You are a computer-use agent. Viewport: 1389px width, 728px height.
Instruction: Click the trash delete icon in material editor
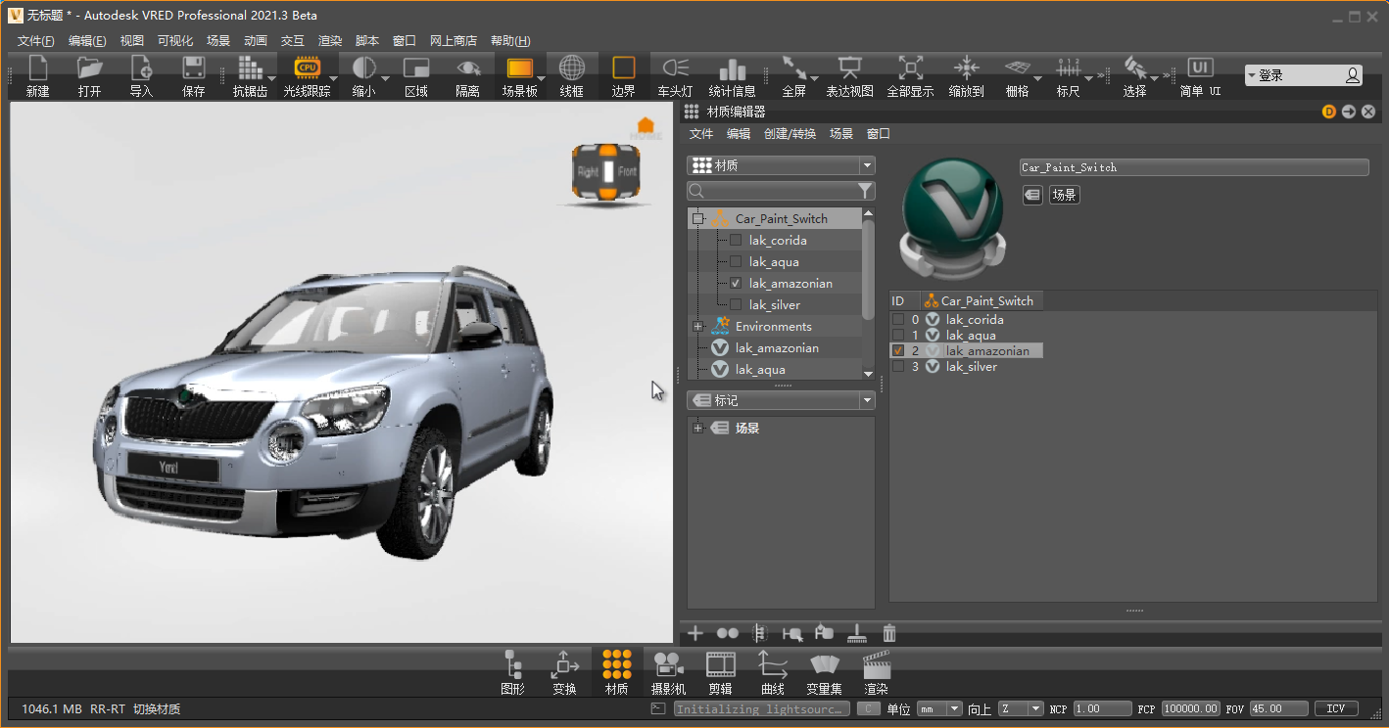(889, 633)
